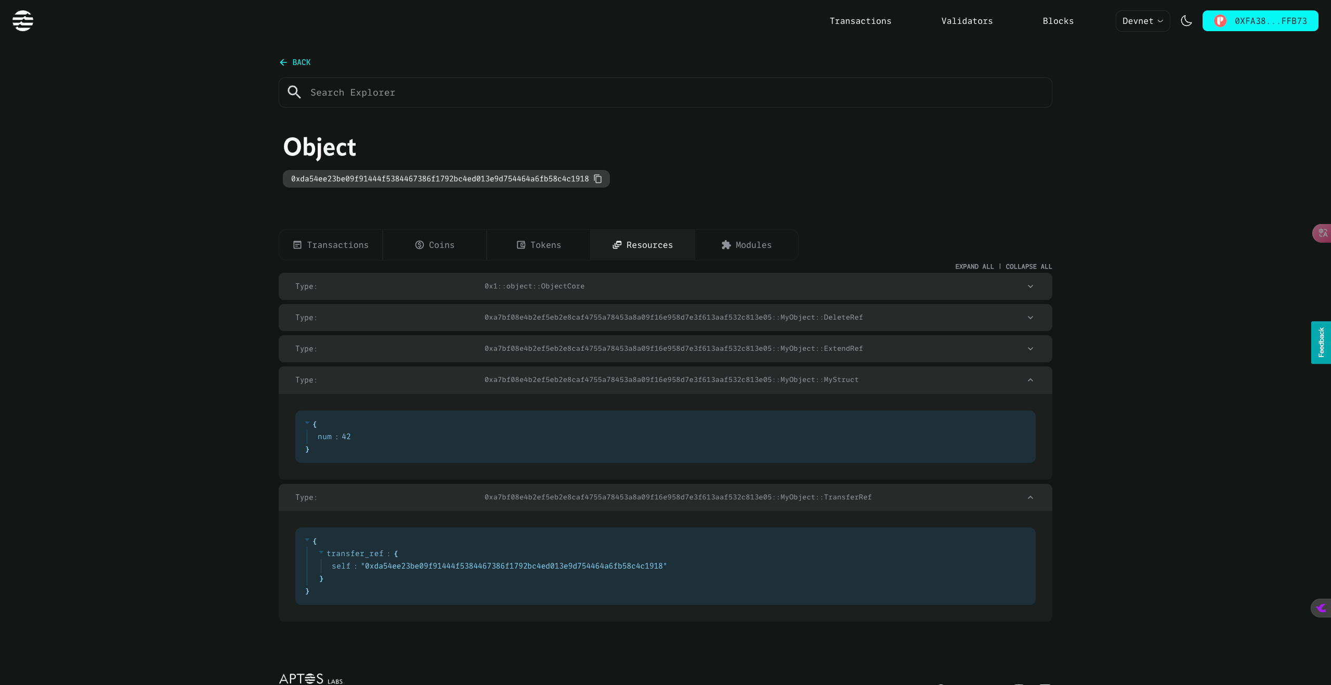Click the purple bird extension icon
Image resolution: width=1331 pixels, height=685 pixels.
click(x=1321, y=608)
